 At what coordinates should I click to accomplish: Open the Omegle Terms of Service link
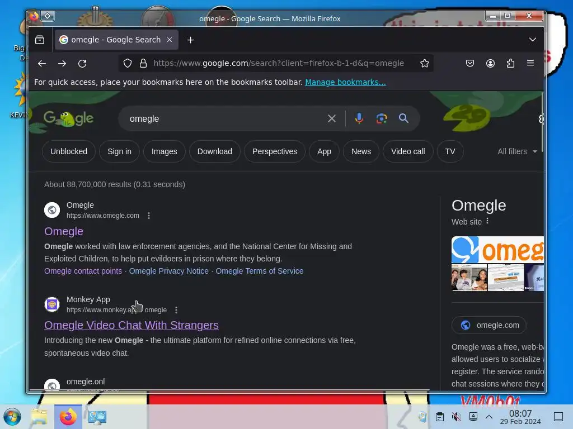(260, 271)
